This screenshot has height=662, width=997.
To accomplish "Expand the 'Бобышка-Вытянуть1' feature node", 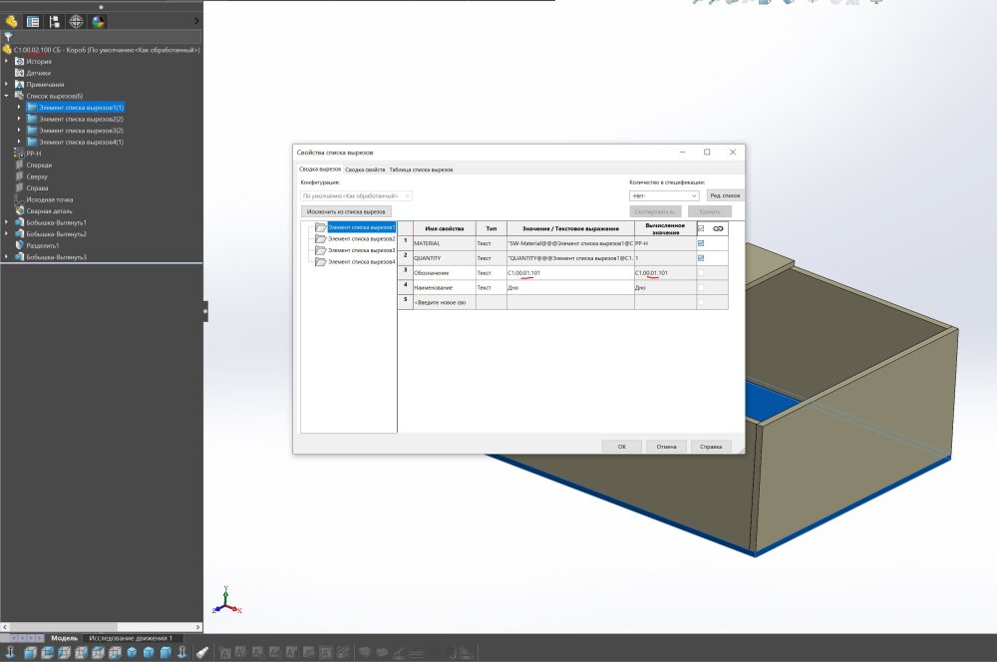I will (x=7, y=222).
